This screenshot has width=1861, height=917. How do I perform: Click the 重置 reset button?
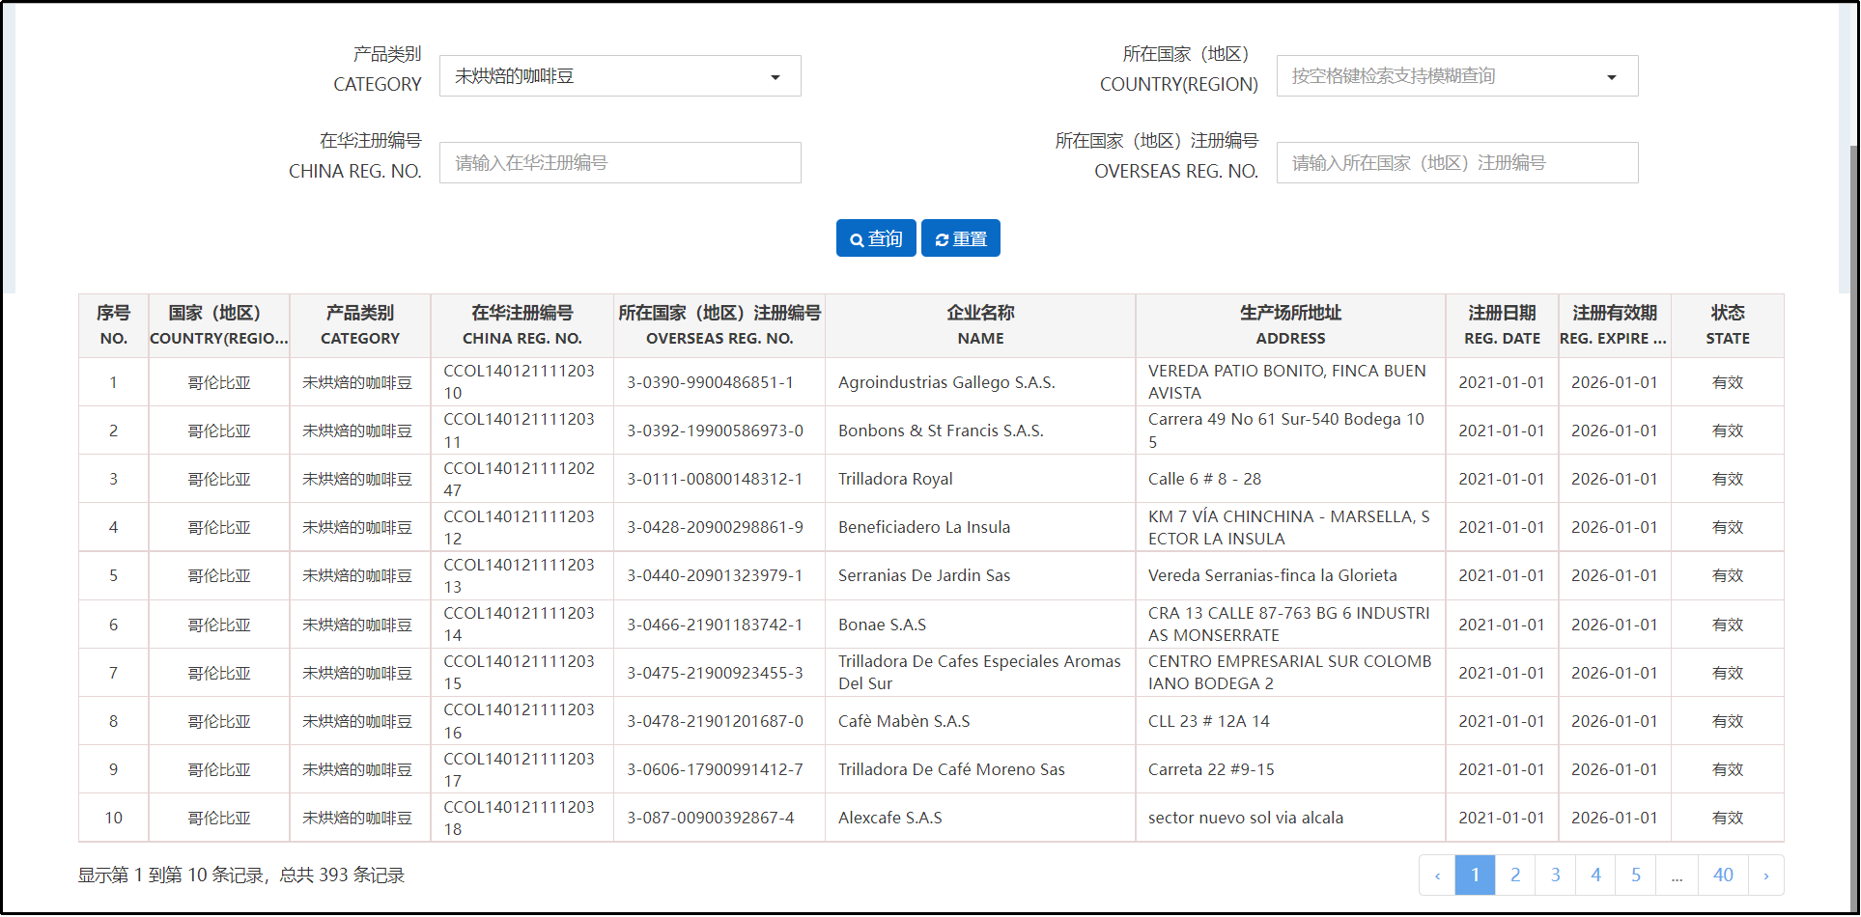[961, 238]
